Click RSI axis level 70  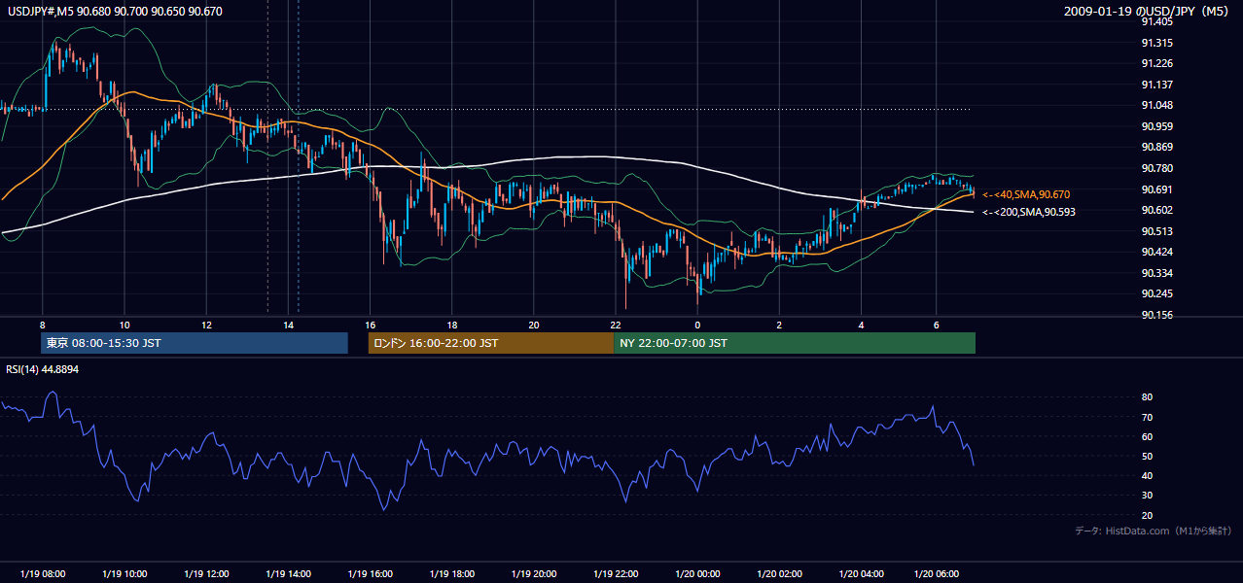point(1148,417)
